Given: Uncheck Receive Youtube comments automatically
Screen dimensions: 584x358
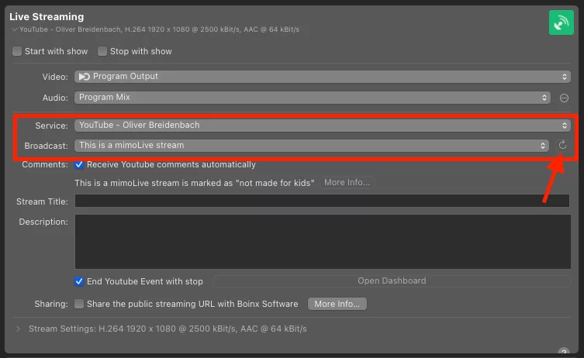Looking at the screenshot, I should tap(79, 164).
